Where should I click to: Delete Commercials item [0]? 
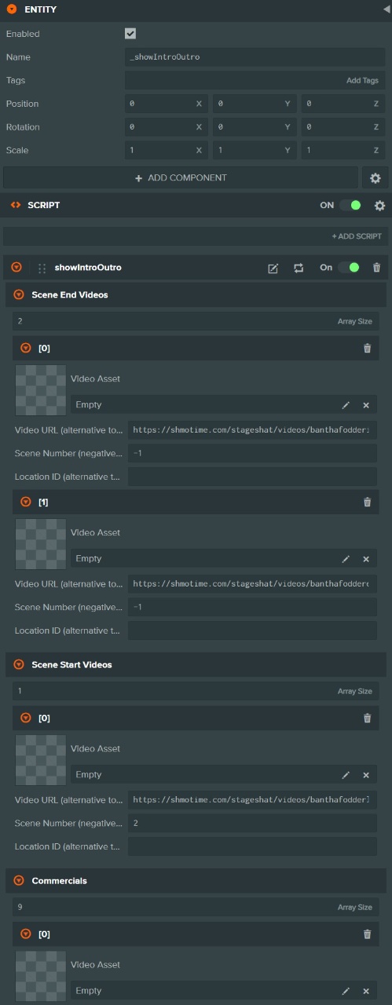coord(367,934)
